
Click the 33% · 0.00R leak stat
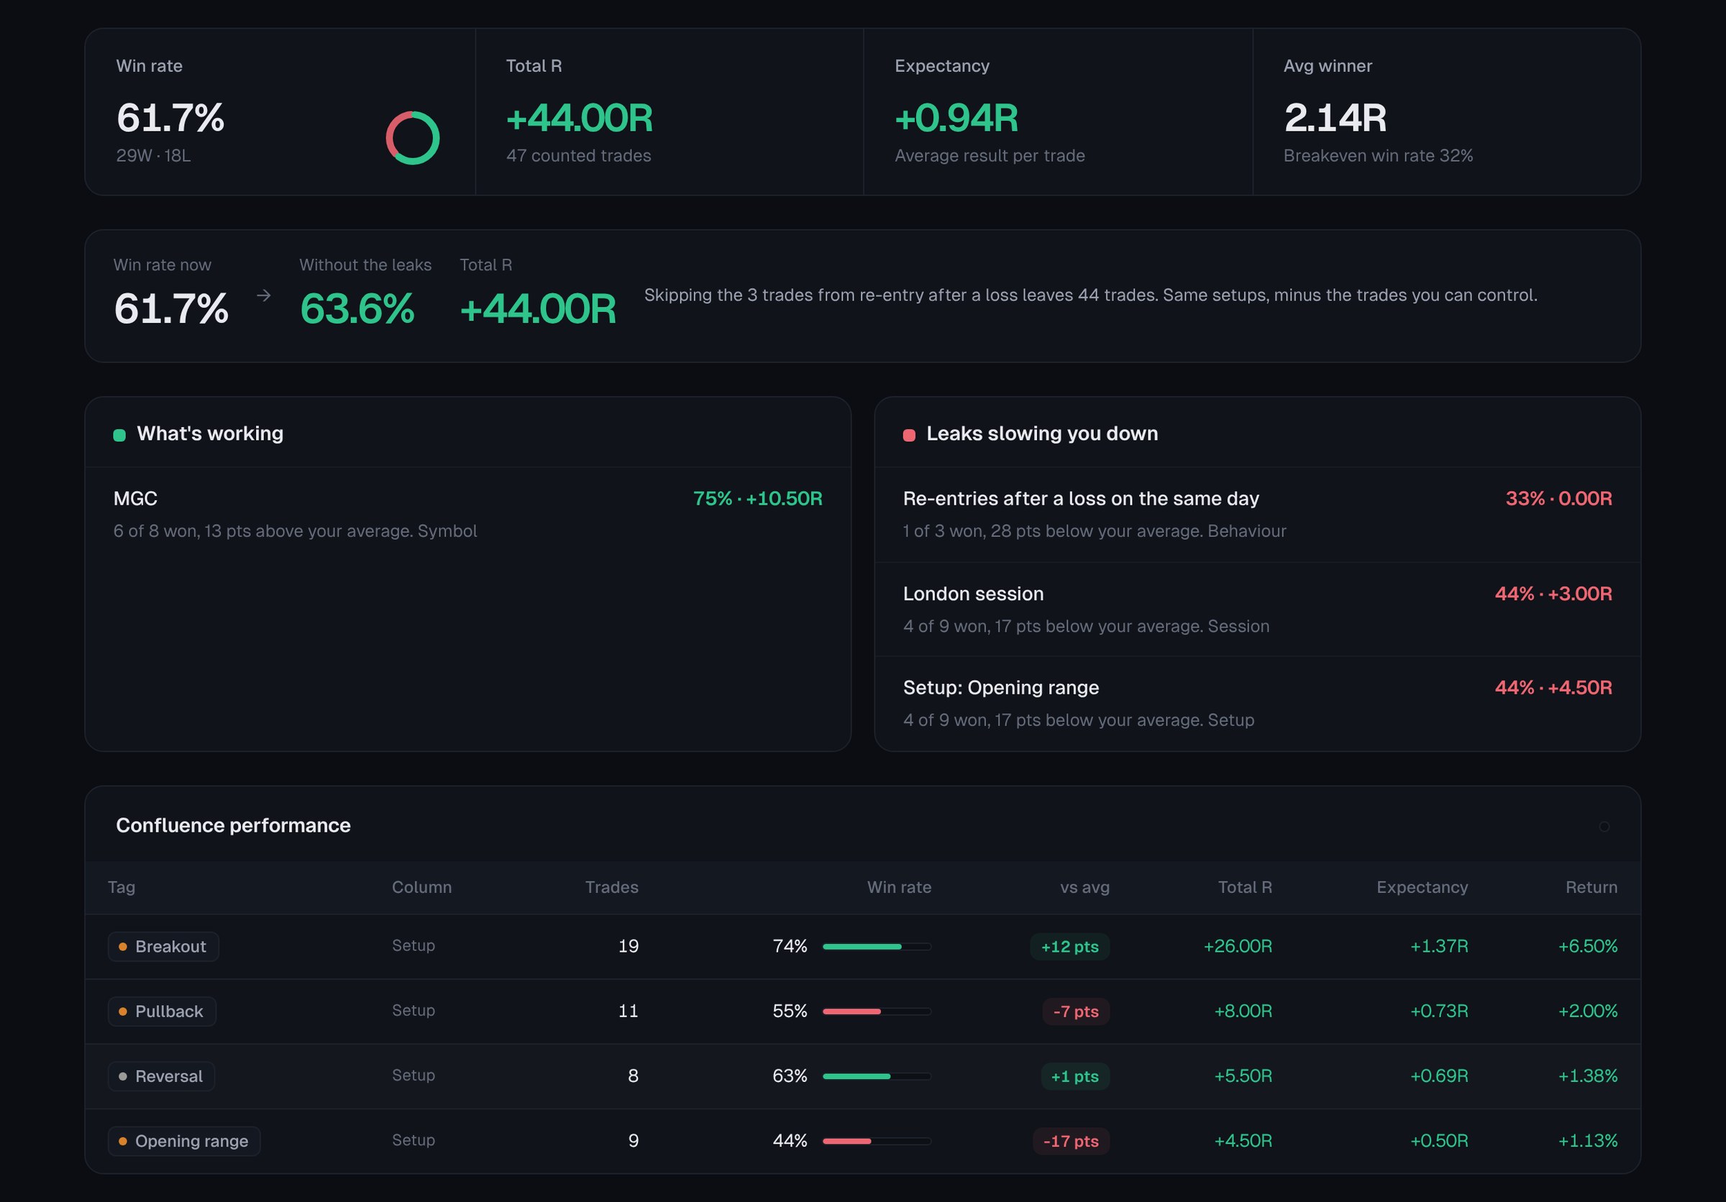click(x=1559, y=499)
